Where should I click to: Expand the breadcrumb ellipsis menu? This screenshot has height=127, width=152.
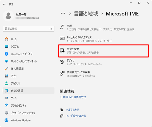pos(63,13)
